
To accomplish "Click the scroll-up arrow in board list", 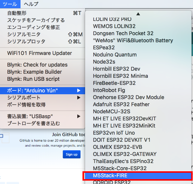I will [x=138, y=14].
